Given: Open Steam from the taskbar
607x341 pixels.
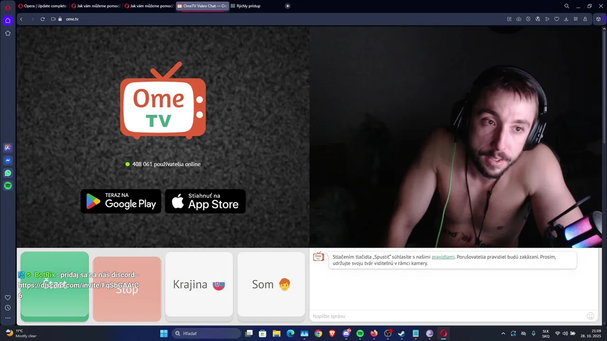Looking at the screenshot, I should click(x=402, y=333).
